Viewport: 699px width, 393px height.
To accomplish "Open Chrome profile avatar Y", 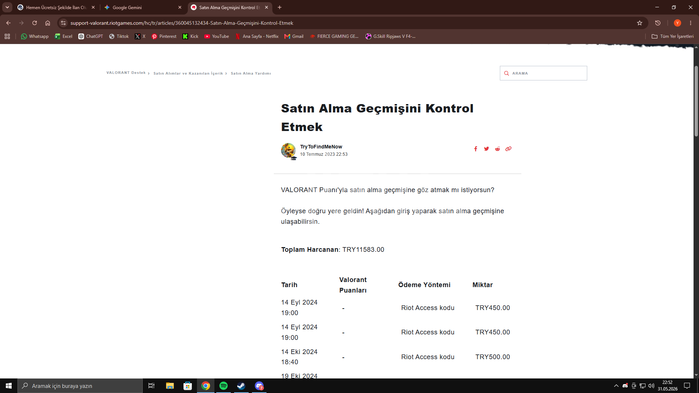I will tap(678, 23).
